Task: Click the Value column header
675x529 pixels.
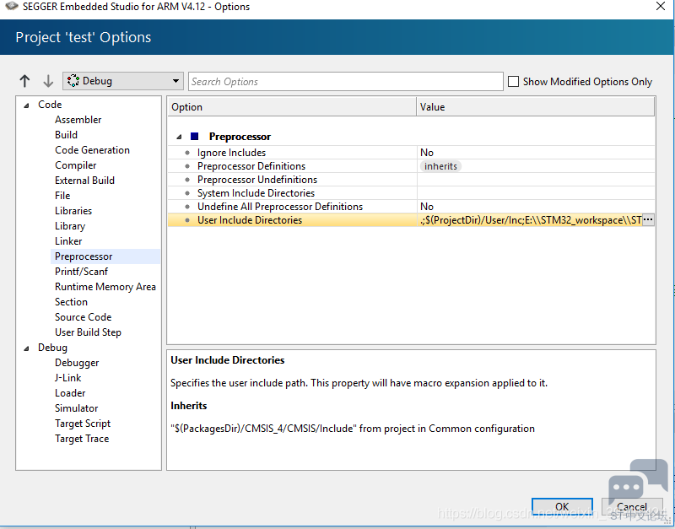Action: pyautogui.click(x=536, y=107)
